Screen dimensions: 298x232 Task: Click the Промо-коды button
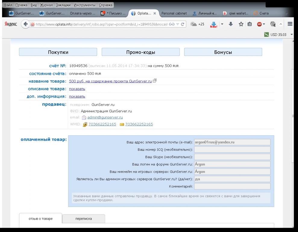140,52
